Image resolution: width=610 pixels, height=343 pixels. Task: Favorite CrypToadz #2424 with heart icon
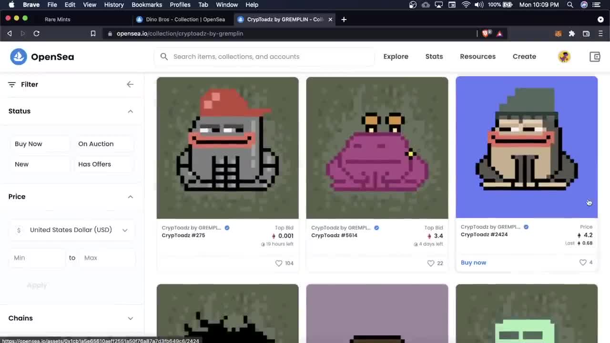coord(583,262)
